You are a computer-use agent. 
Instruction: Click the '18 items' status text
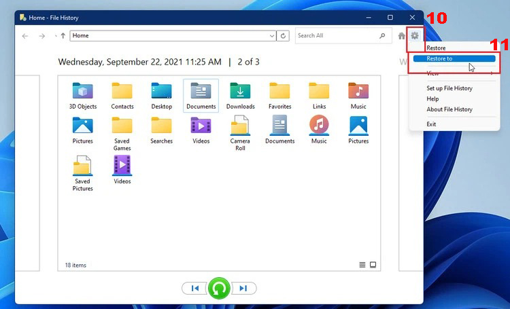pos(75,265)
